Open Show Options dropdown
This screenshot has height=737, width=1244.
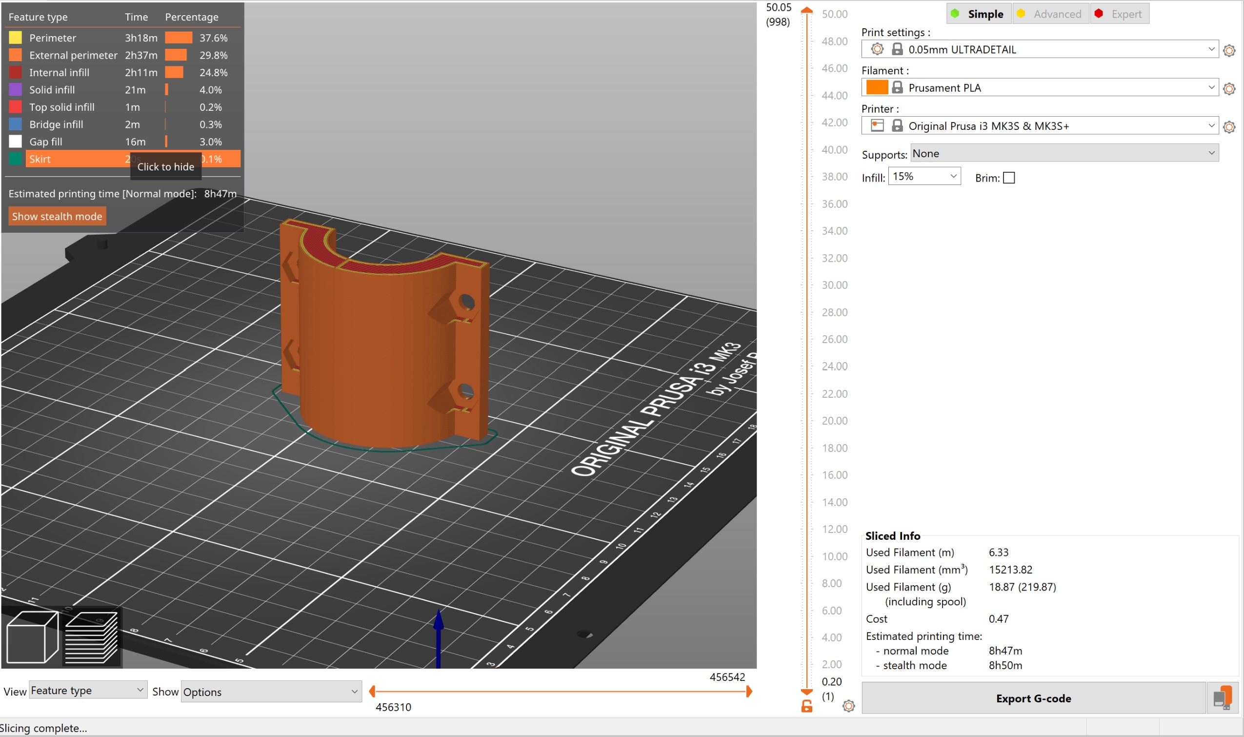(x=271, y=691)
